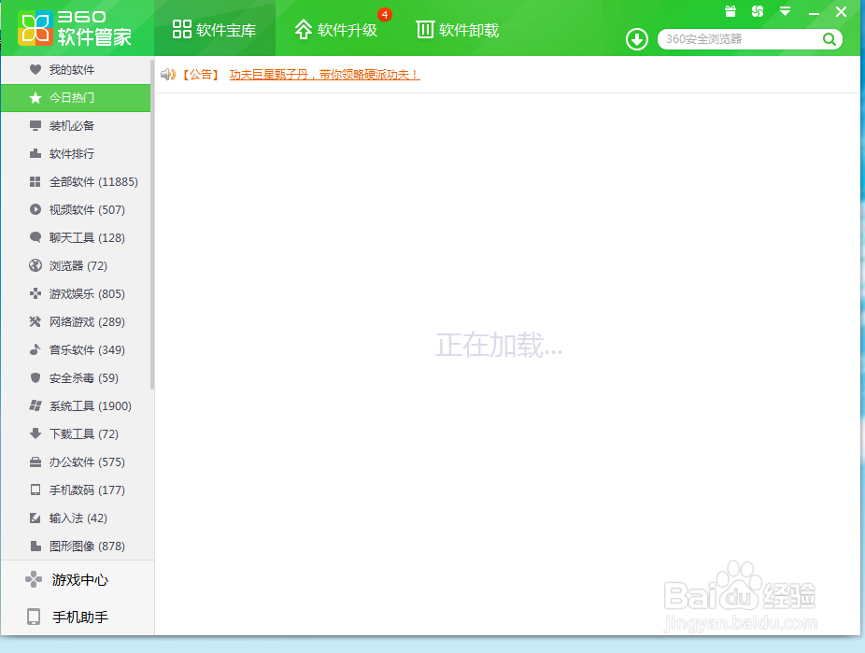Click the red update count badge
The image size is (865, 653).
[385, 15]
